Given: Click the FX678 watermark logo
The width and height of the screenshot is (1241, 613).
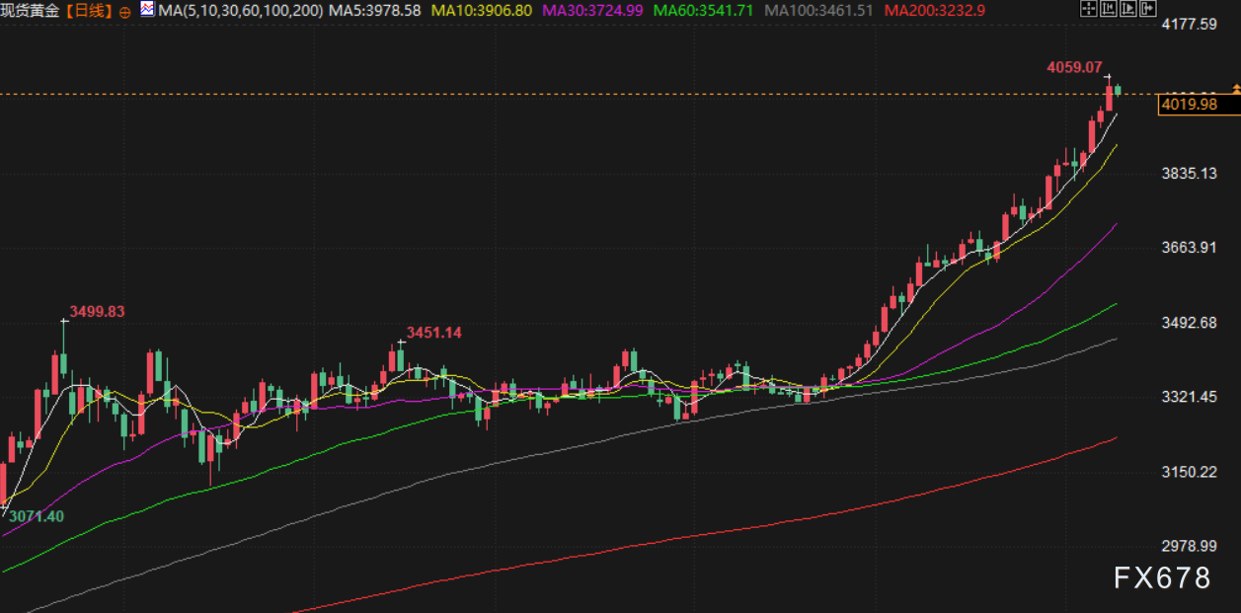Looking at the screenshot, I should click(x=1162, y=577).
